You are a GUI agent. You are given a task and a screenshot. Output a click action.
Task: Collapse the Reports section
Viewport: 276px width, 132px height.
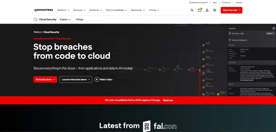click(x=274, y=84)
